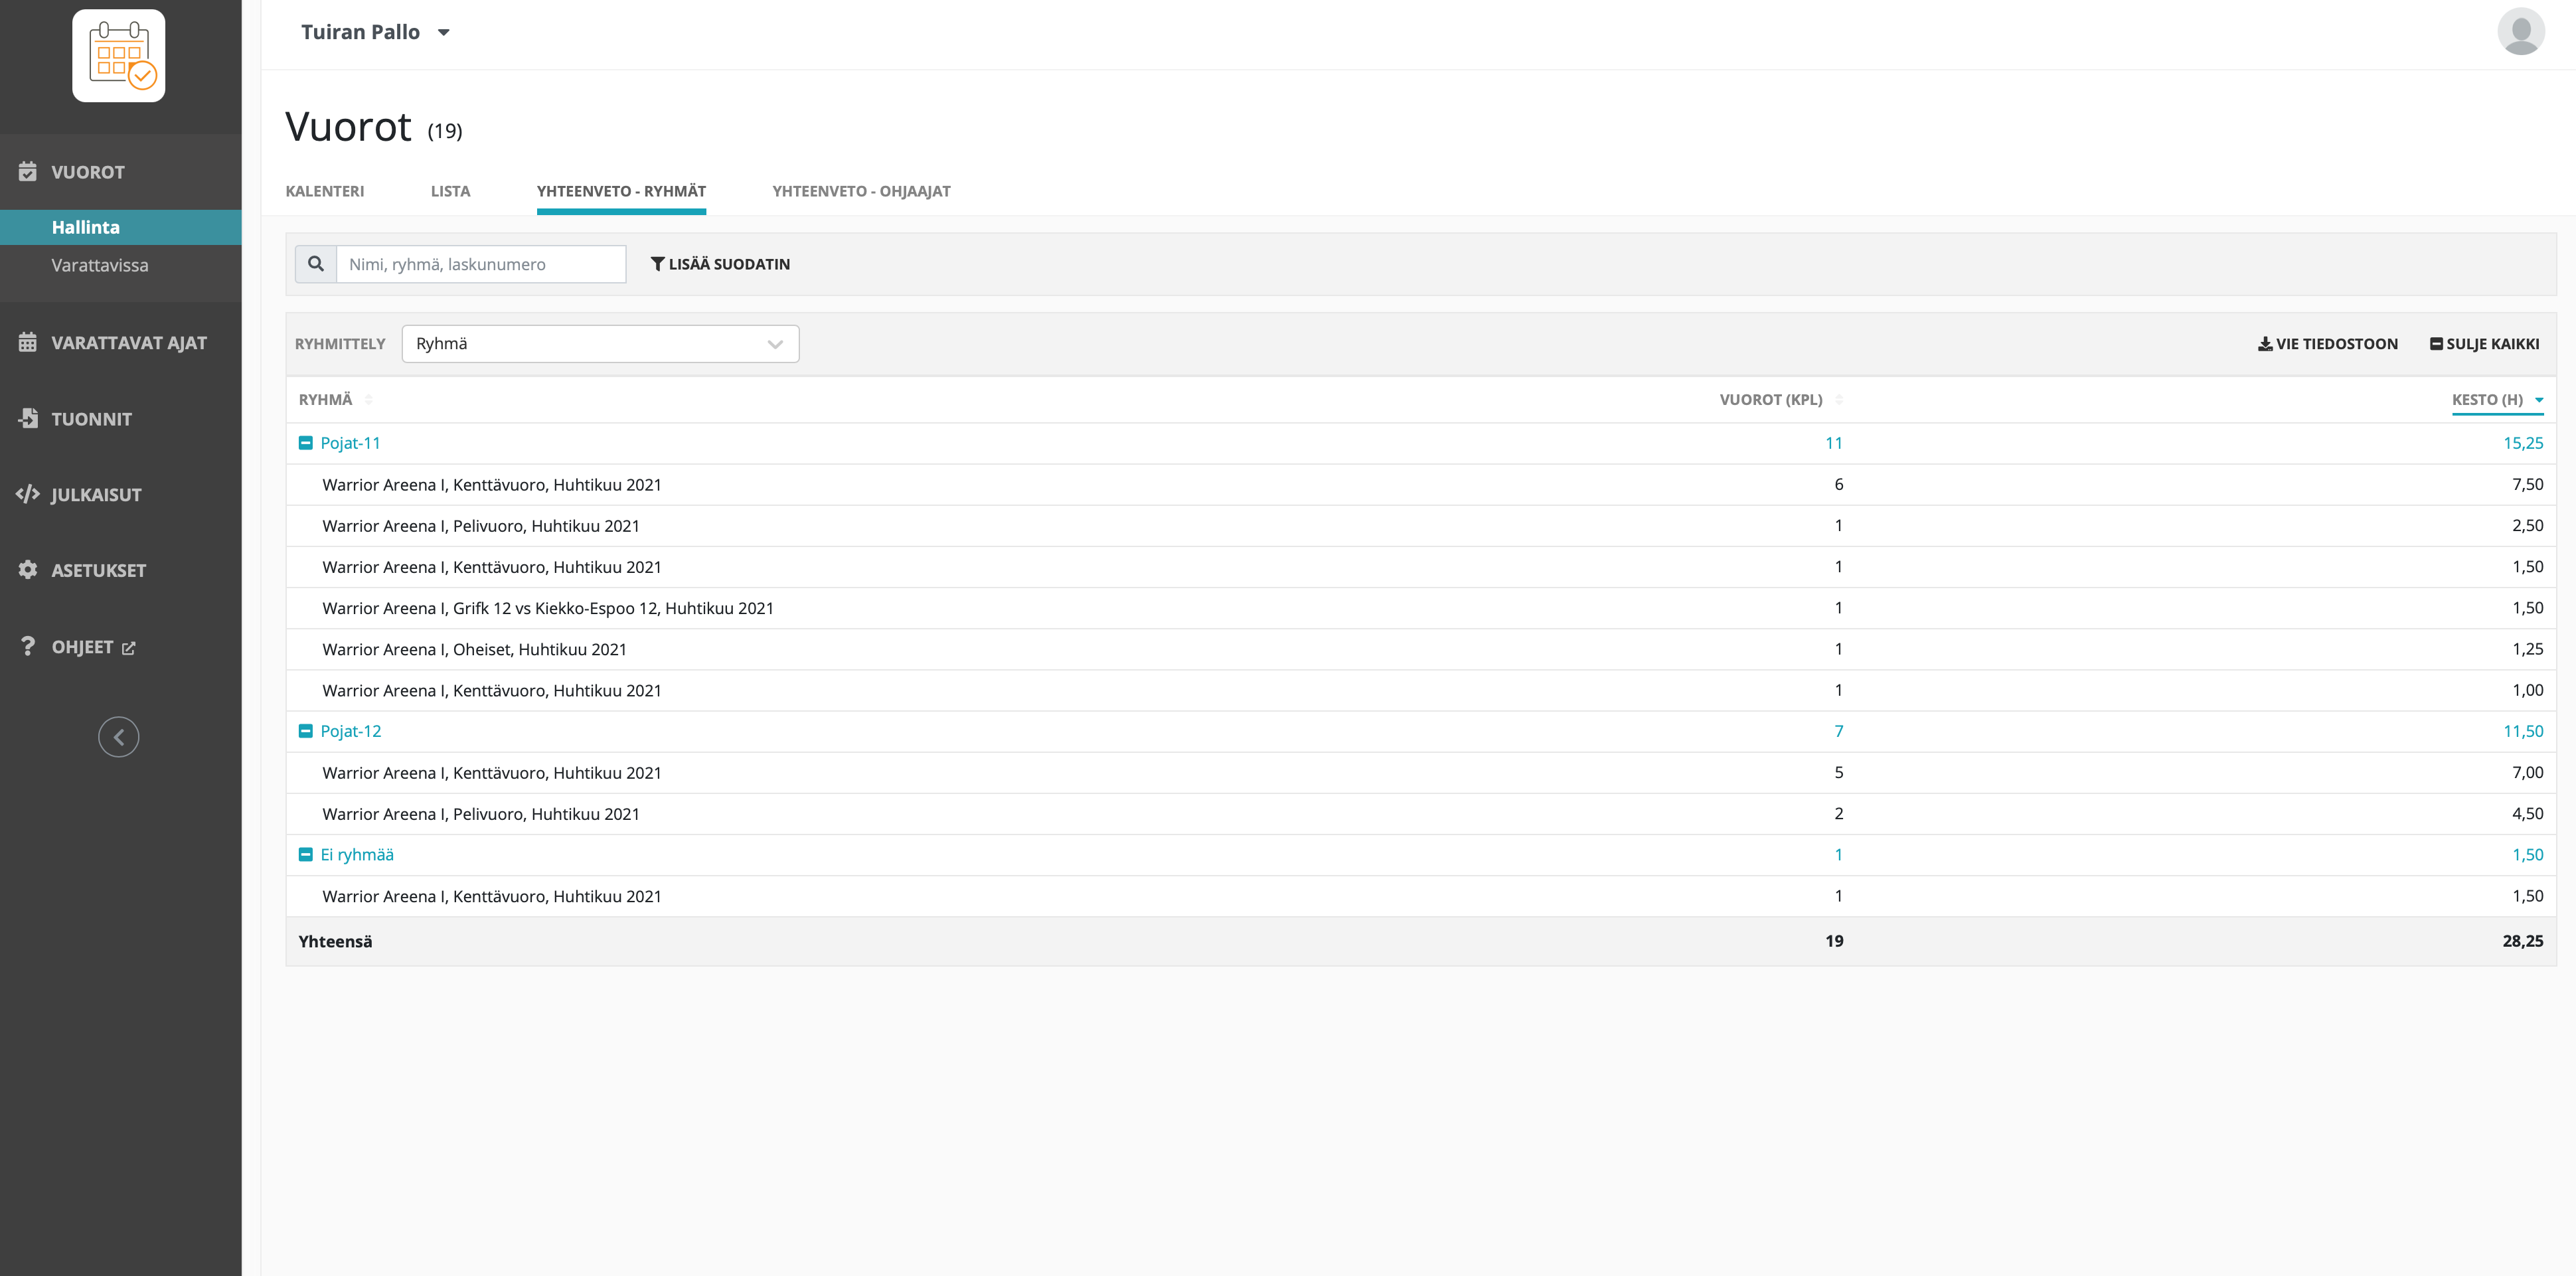Click the Vuorot calendar-check sidebar icon
The width and height of the screenshot is (2576, 1276).
tap(28, 172)
